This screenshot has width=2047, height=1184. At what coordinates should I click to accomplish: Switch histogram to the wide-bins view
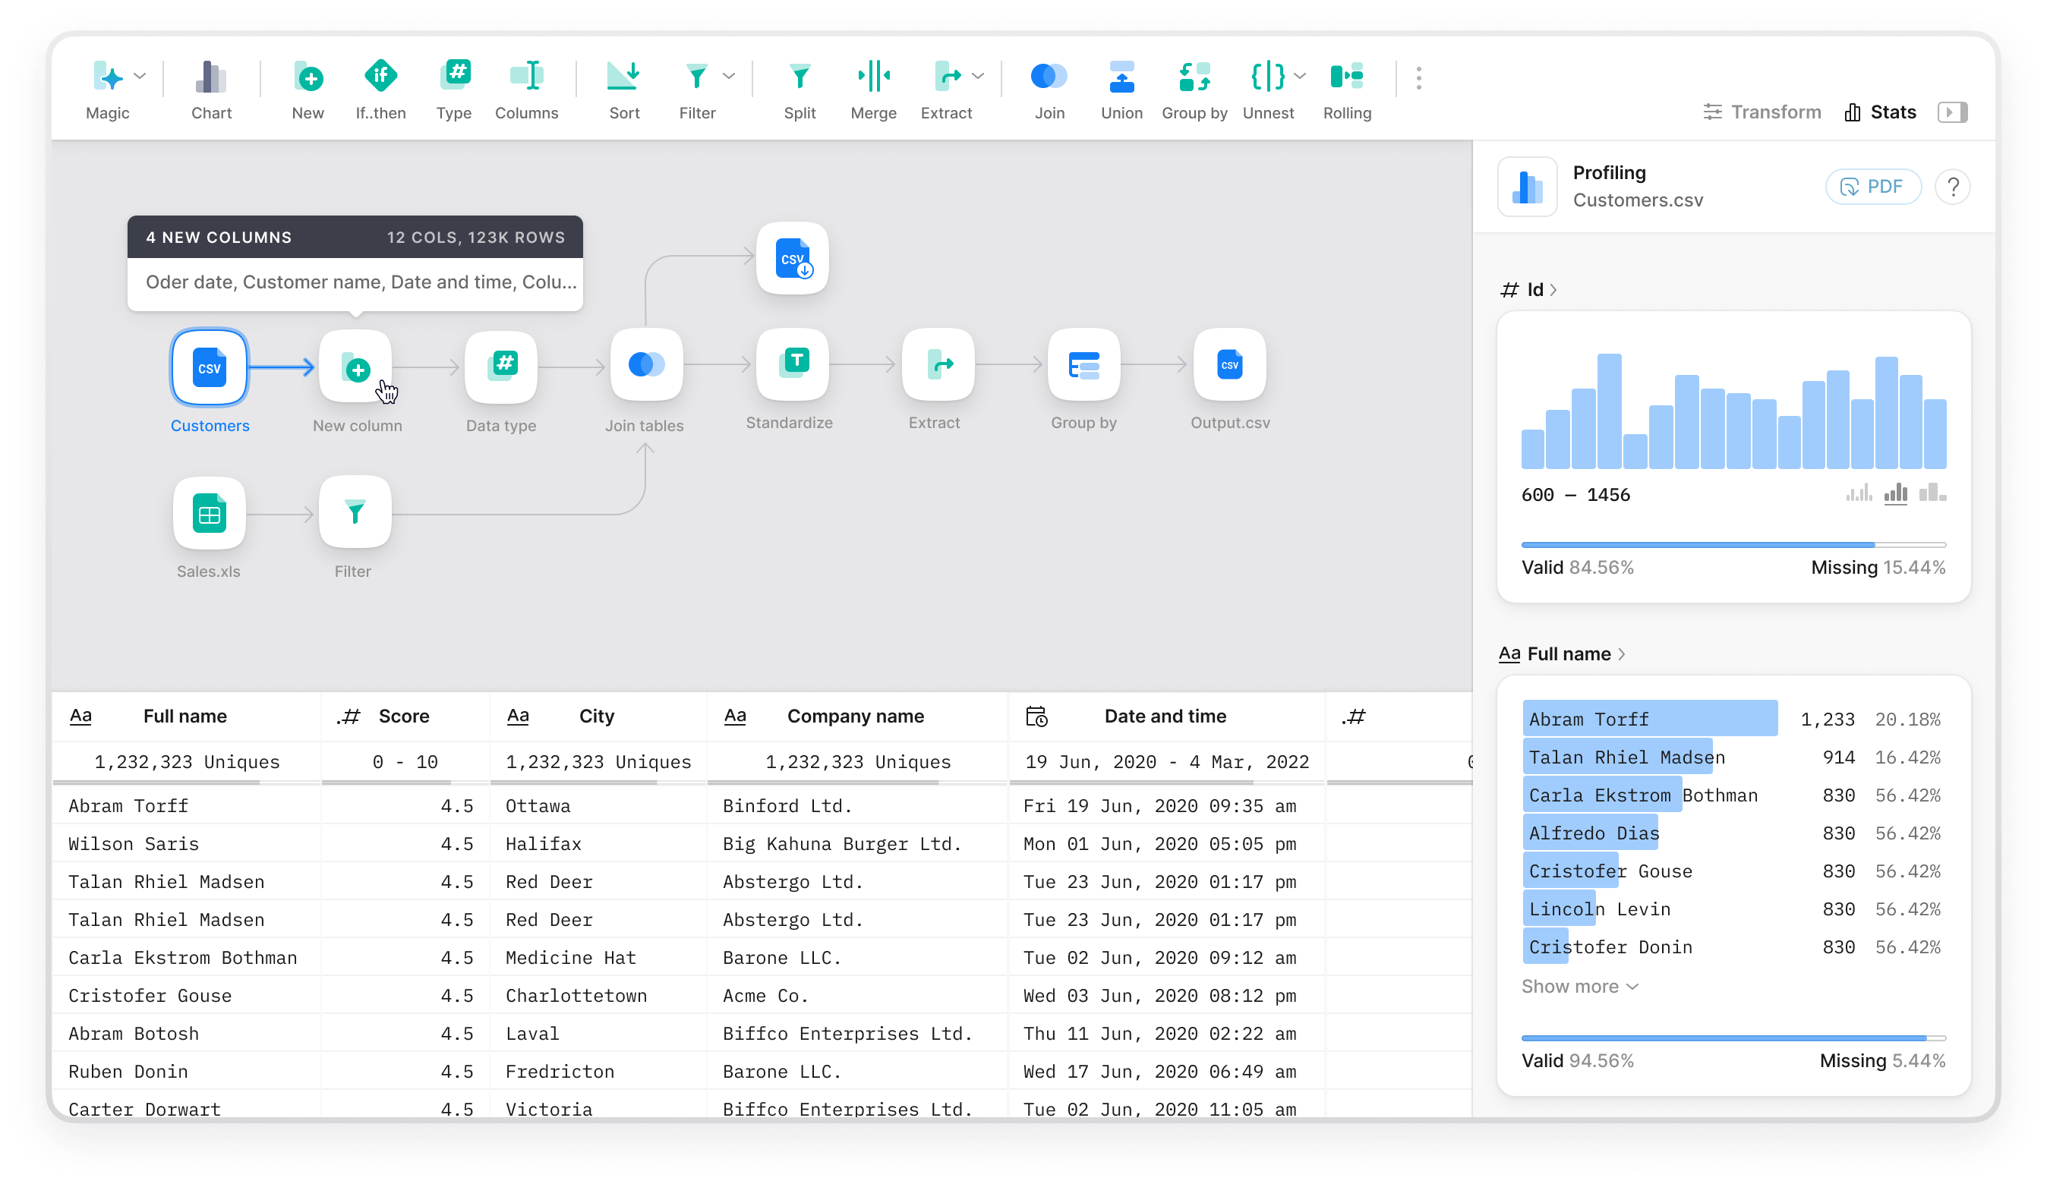pyautogui.click(x=1932, y=492)
